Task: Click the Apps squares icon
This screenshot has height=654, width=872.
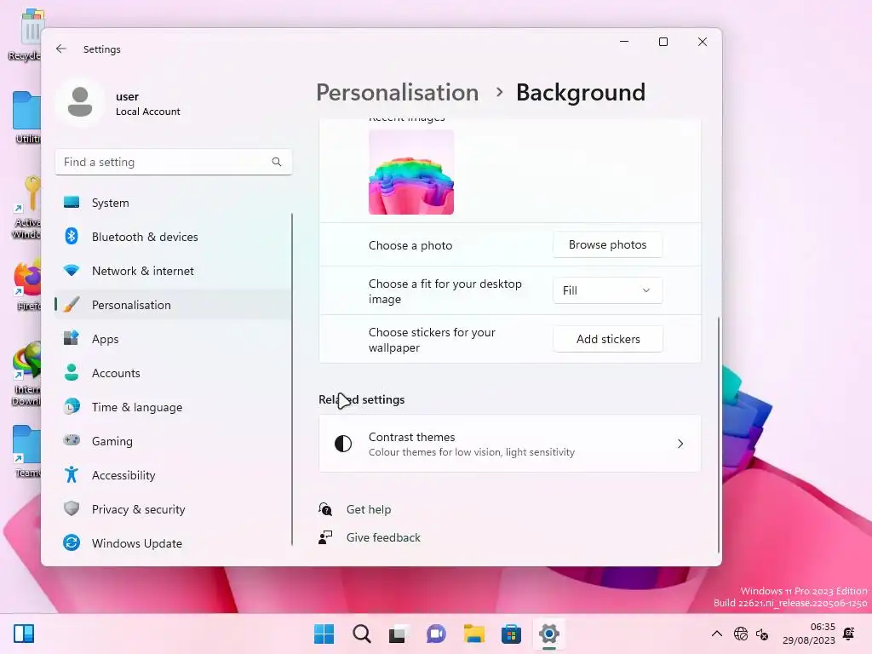Action: (x=72, y=338)
